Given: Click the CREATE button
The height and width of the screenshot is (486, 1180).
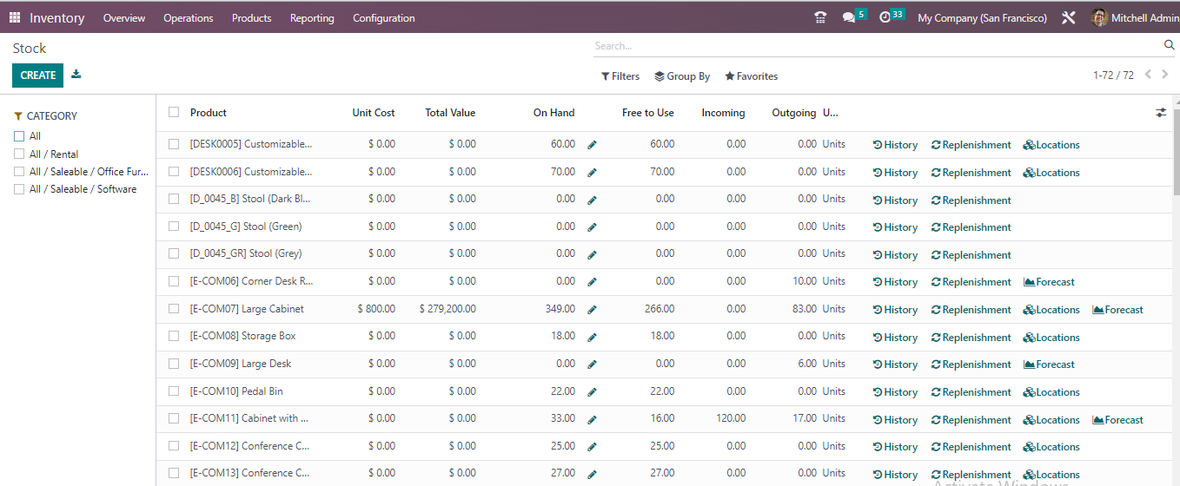Looking at the screenshot, I should (x=37, y=76).
